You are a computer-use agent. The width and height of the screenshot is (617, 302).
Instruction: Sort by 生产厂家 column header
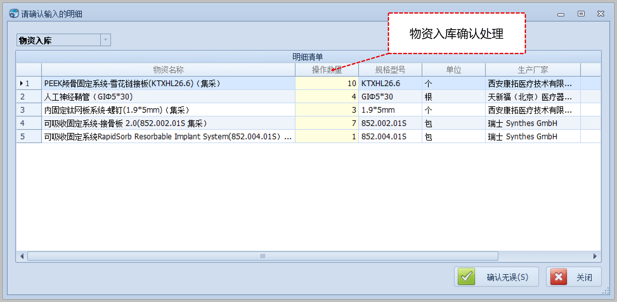tap(533, 70)
